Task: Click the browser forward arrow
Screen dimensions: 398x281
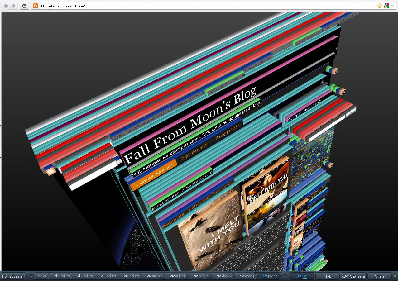Action: tap(13, 6)
